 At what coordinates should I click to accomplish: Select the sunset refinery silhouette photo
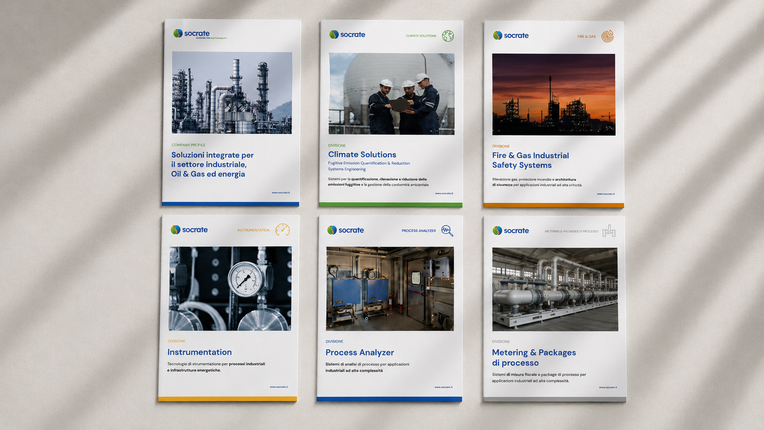[x=554, y=95]
